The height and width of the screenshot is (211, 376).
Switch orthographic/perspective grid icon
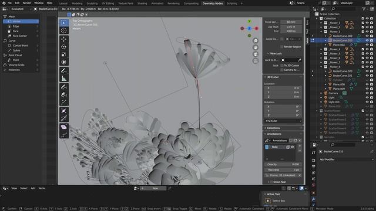point(256,61)
